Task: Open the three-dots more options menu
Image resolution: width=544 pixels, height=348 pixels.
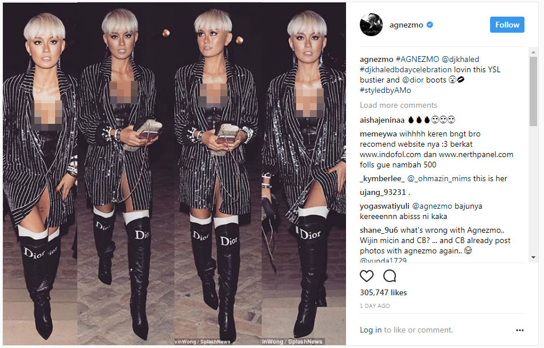Action: (520, 330)
